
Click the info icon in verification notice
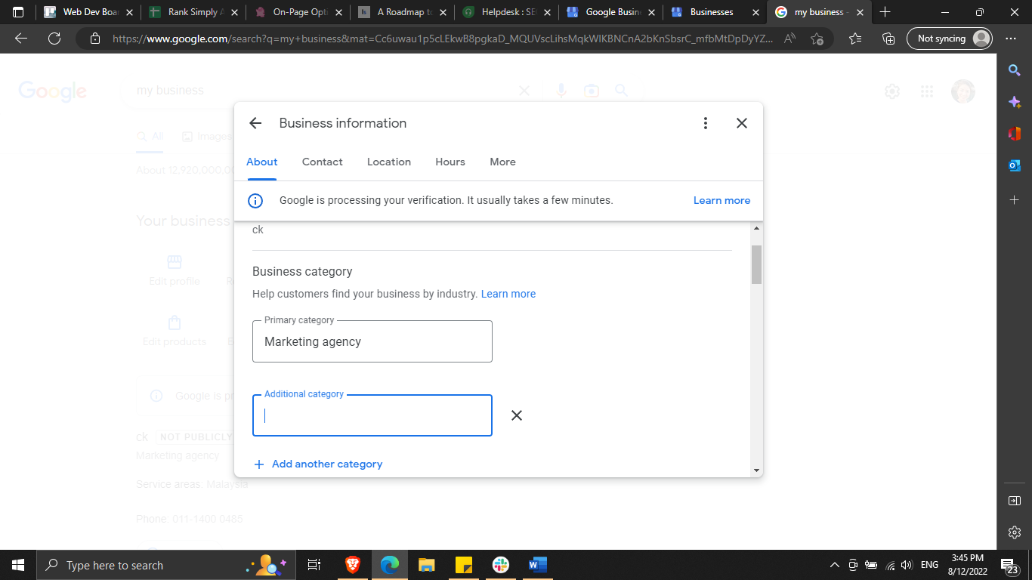point(256,201)
